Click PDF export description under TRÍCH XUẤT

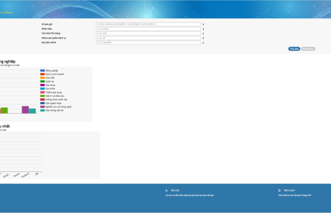point(295,195)
